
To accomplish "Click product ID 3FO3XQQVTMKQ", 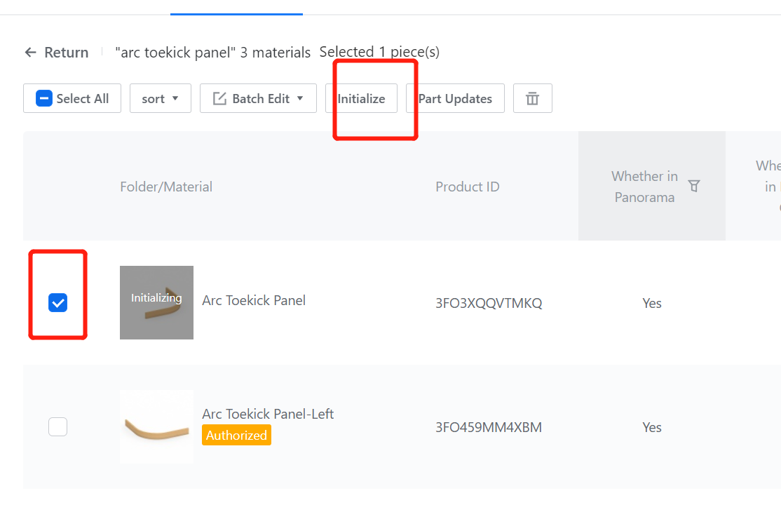I will [x=489, y=304].
